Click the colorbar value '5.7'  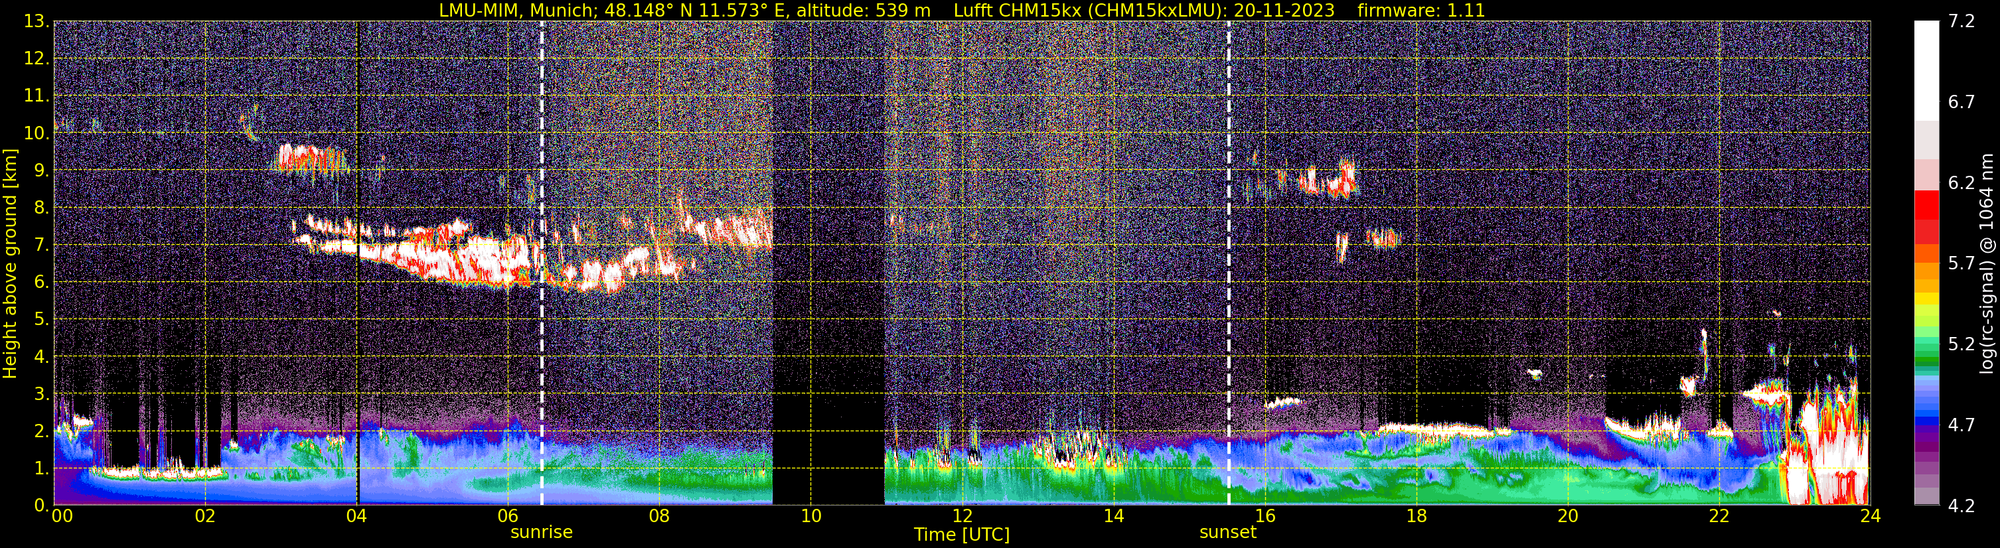pyautogui.click(x=1962, y=263)
